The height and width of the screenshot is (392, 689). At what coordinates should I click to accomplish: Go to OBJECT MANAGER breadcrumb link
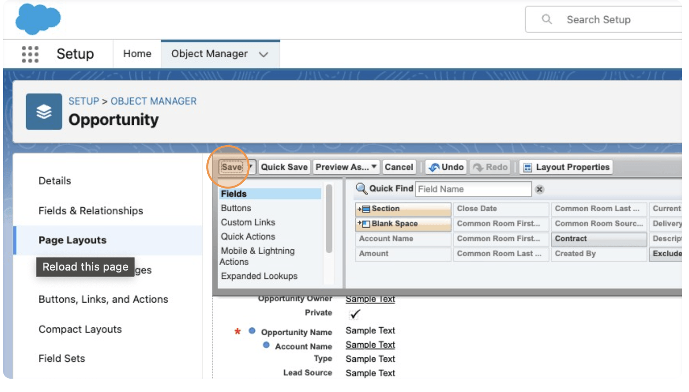tap(153, 101)
